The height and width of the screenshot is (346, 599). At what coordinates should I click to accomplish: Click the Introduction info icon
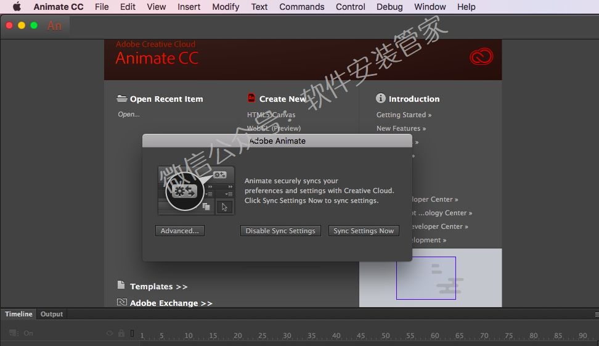point(380,98)
